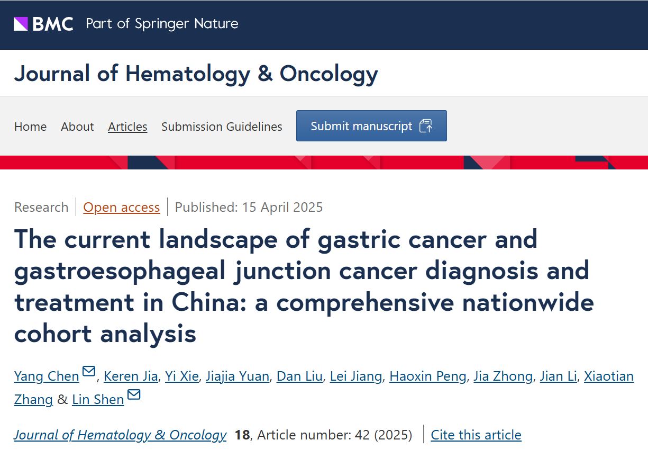648x458 pixels.
Task: Click the BMC logo icon
Action: tap(21, 24)
